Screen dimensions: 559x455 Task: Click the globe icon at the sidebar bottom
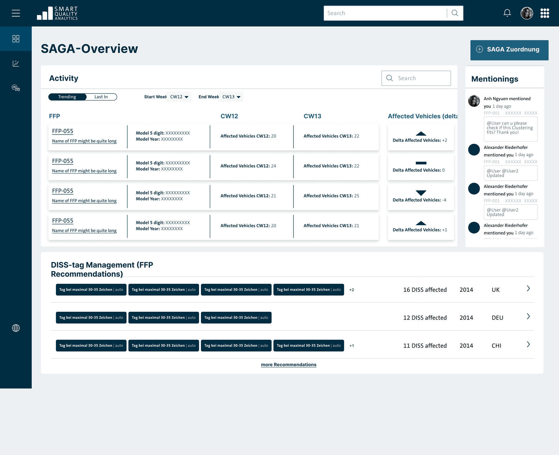[16, 328]
